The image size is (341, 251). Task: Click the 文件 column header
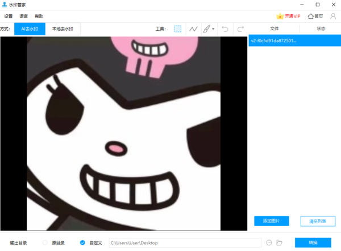[x=275, y=28]
